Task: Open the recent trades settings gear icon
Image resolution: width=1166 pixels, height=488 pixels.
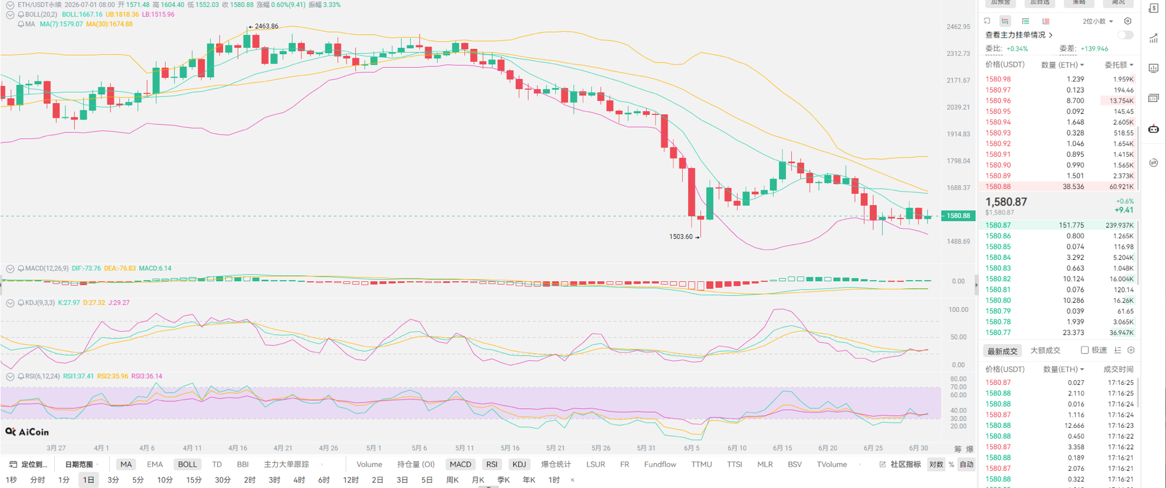Action: click(1131, 350)
